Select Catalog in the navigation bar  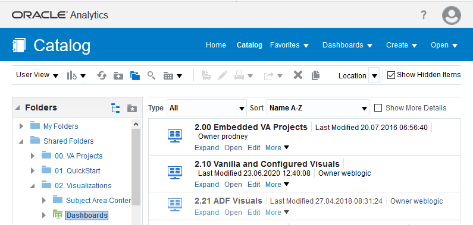pyautogui.click(x=249, y=45)
